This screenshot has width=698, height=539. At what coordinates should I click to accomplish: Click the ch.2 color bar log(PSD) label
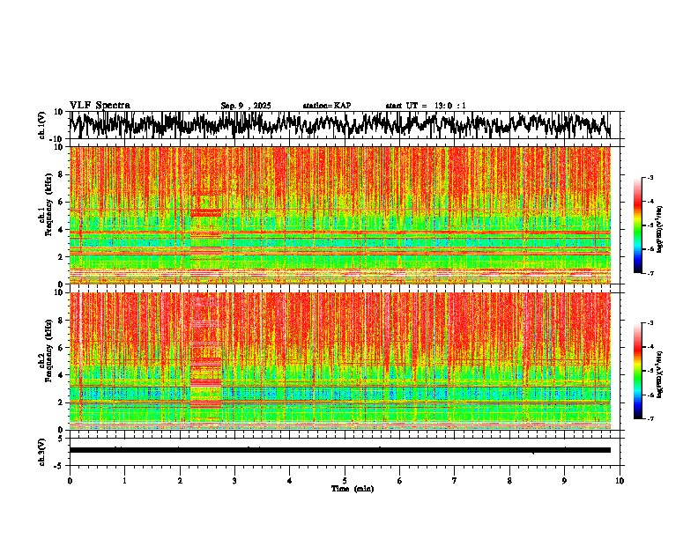(659, 374)
